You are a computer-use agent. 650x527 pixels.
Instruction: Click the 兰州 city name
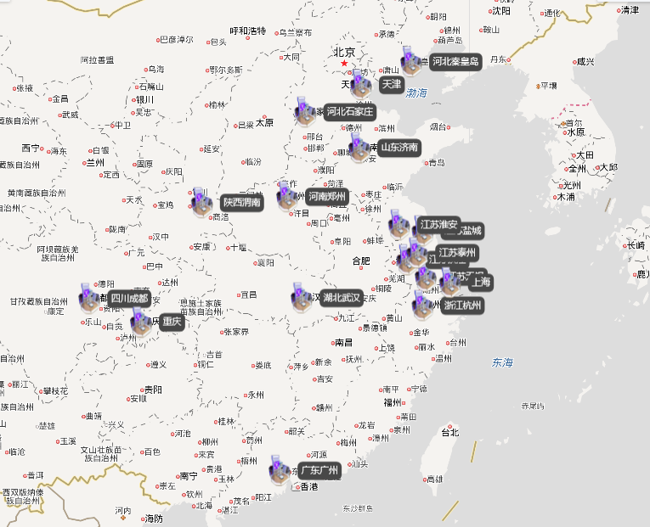(x=95, y=163)
